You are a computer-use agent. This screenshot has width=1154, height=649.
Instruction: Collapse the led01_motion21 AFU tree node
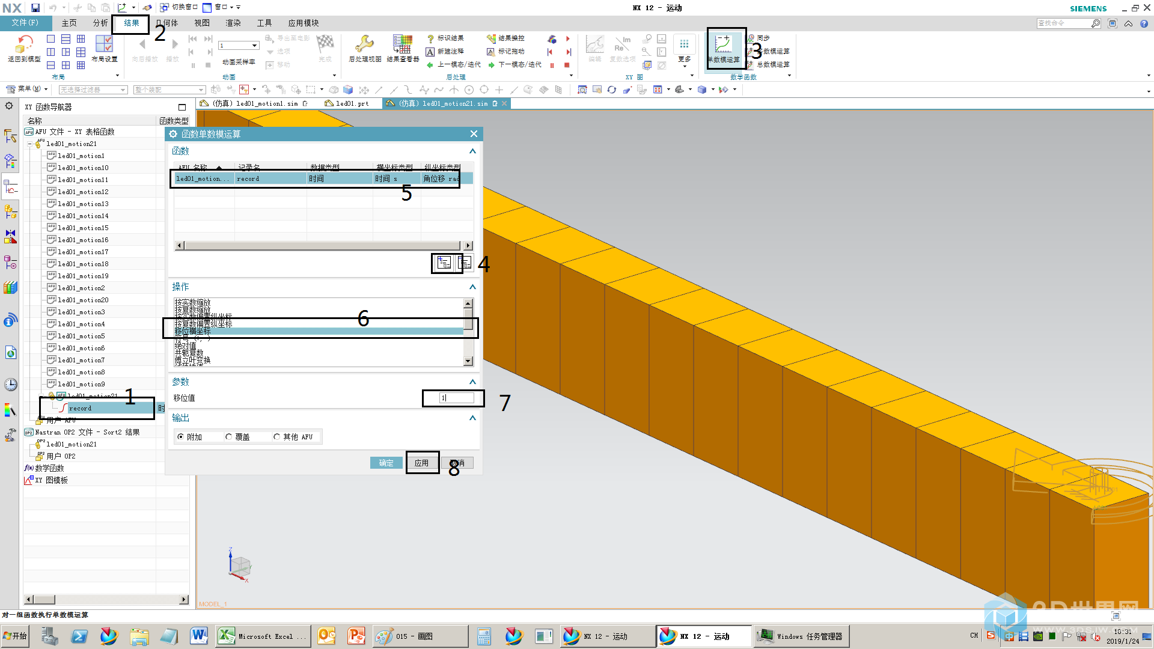pos(29,144)
